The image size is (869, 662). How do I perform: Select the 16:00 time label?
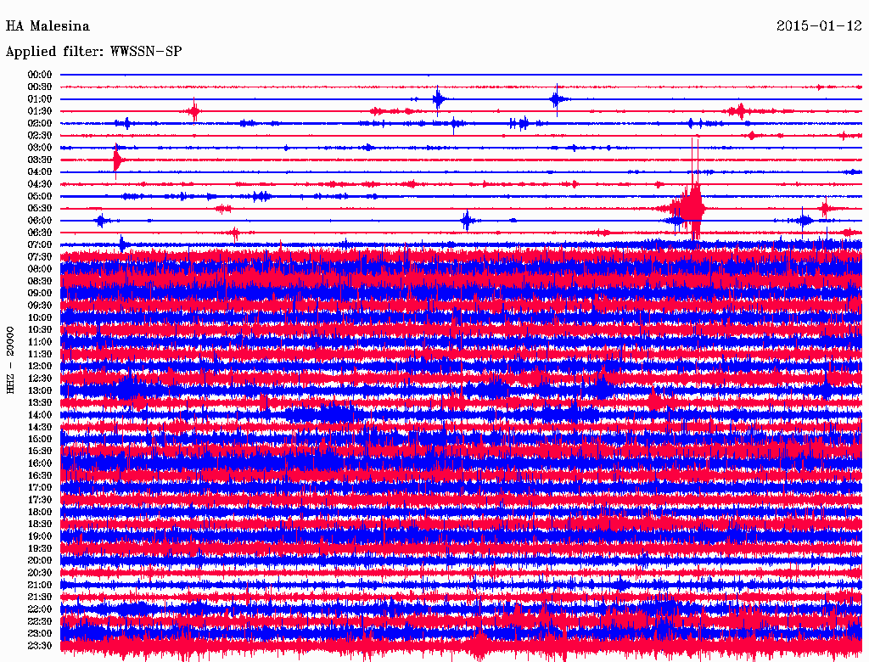40,463
